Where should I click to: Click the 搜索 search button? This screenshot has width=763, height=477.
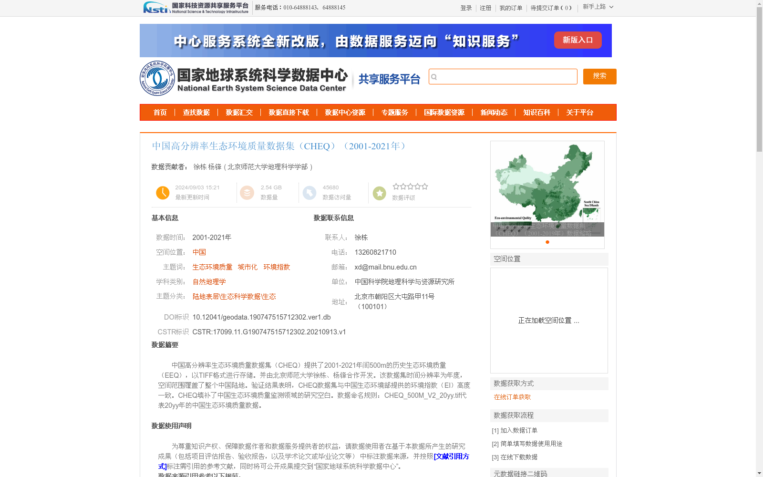[599, 76]
